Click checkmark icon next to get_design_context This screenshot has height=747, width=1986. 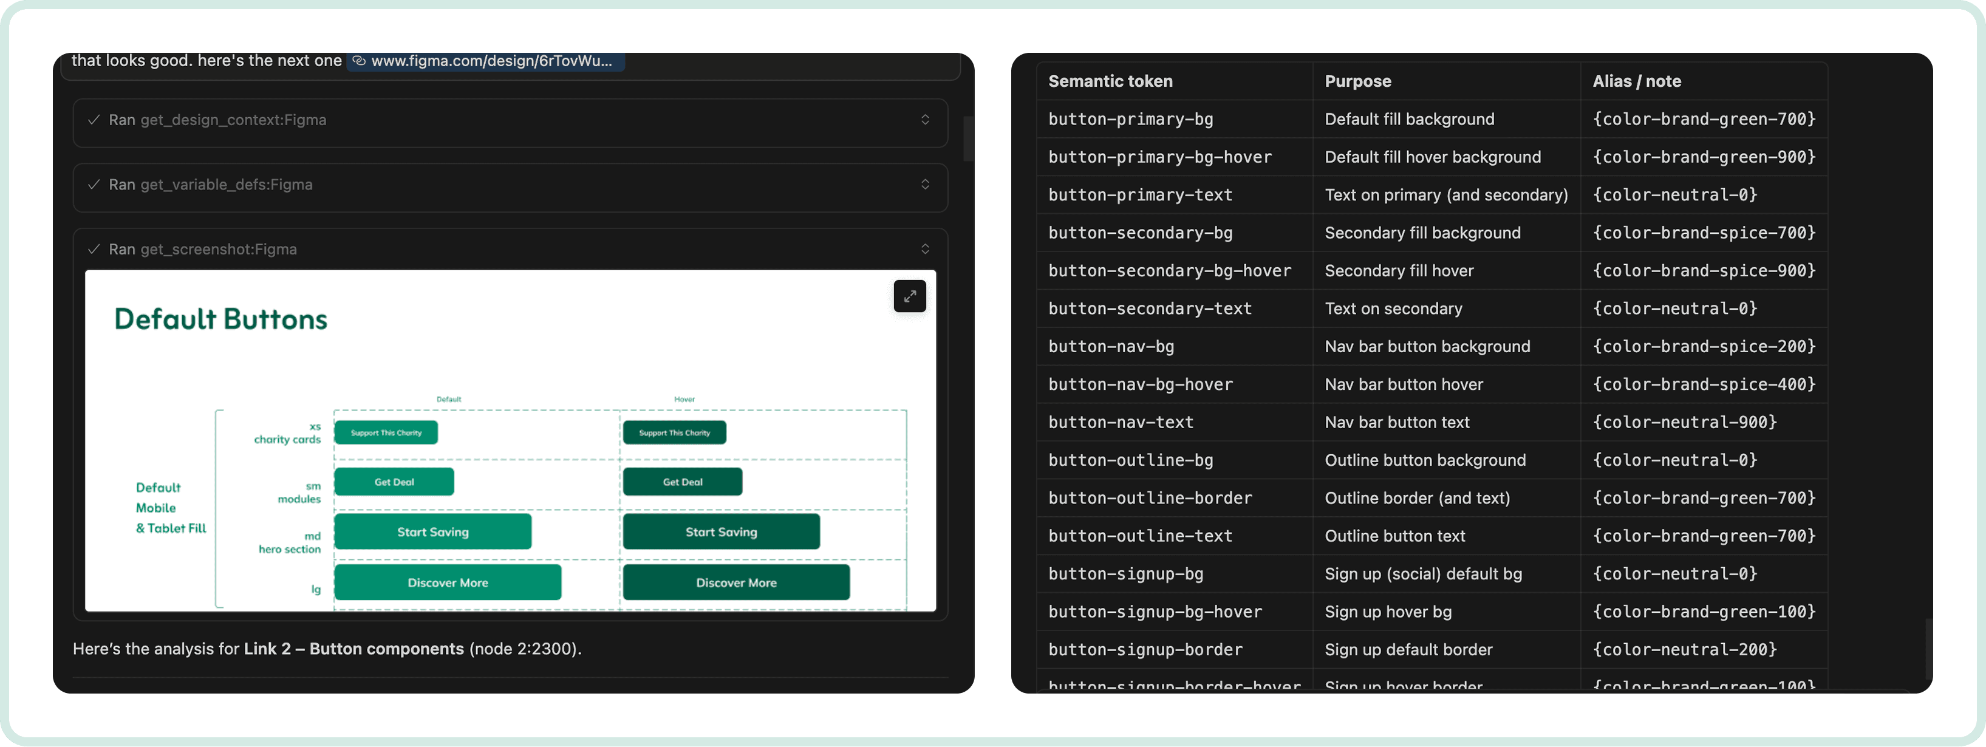[x=94, y=120]
